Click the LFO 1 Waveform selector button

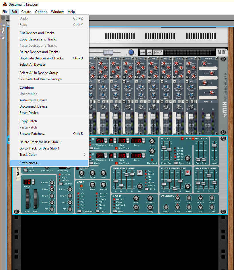tap(79, 211)
